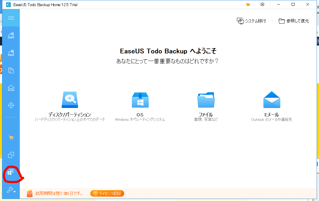
Task: Click ディスク/パーティション label text
Action: [70, 115]
